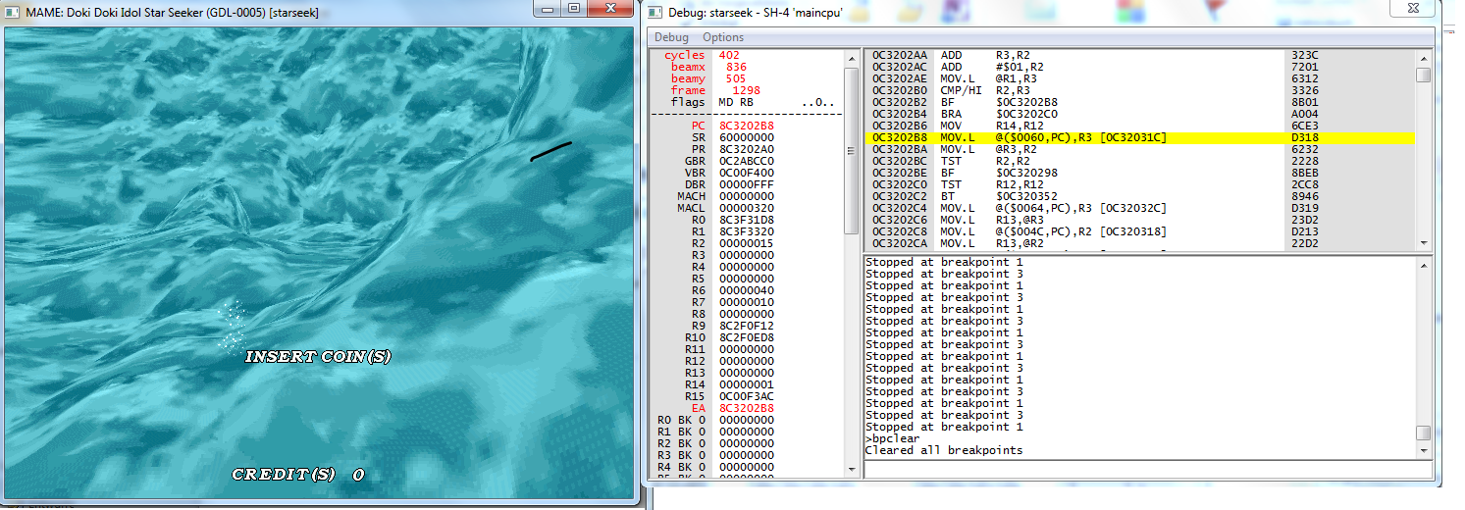Click INSERT COIN(S) text in game window
The height and width of the screenshot is (510, 1465).
[x=318, y=357]
